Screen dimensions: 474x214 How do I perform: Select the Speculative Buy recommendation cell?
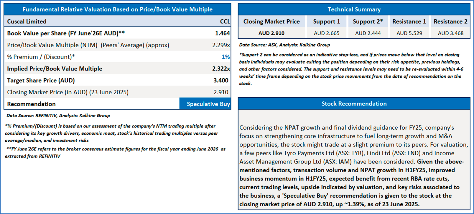click(x=208, y=104)
